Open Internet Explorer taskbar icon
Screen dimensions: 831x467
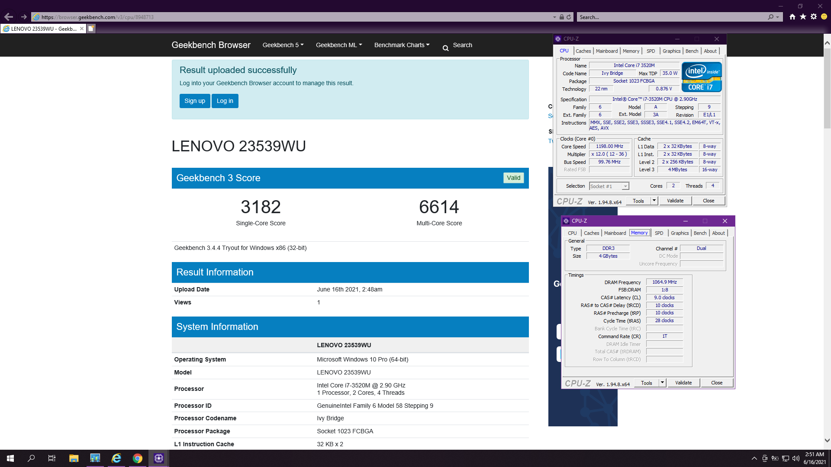tap(116, 458)
